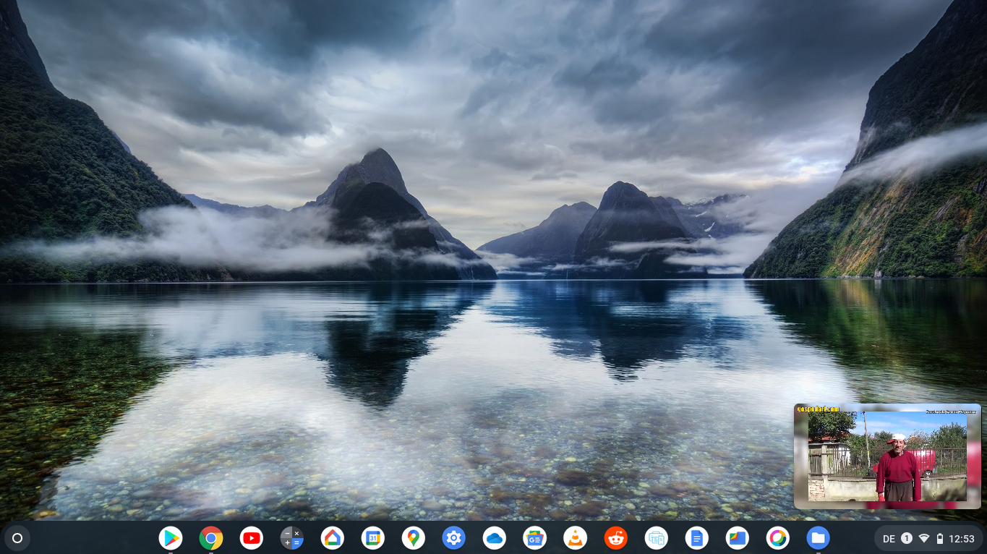Check battery status icon
The height and width of the screenshot is (554, 987).
pyautogui.click(x=940, y=539)
